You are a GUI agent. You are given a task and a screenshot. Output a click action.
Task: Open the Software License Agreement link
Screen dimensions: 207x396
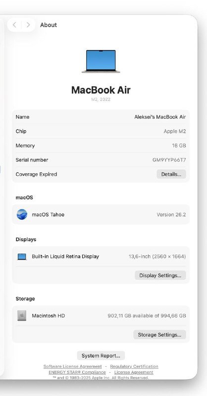pyautogui.click(x=72, y=366)
